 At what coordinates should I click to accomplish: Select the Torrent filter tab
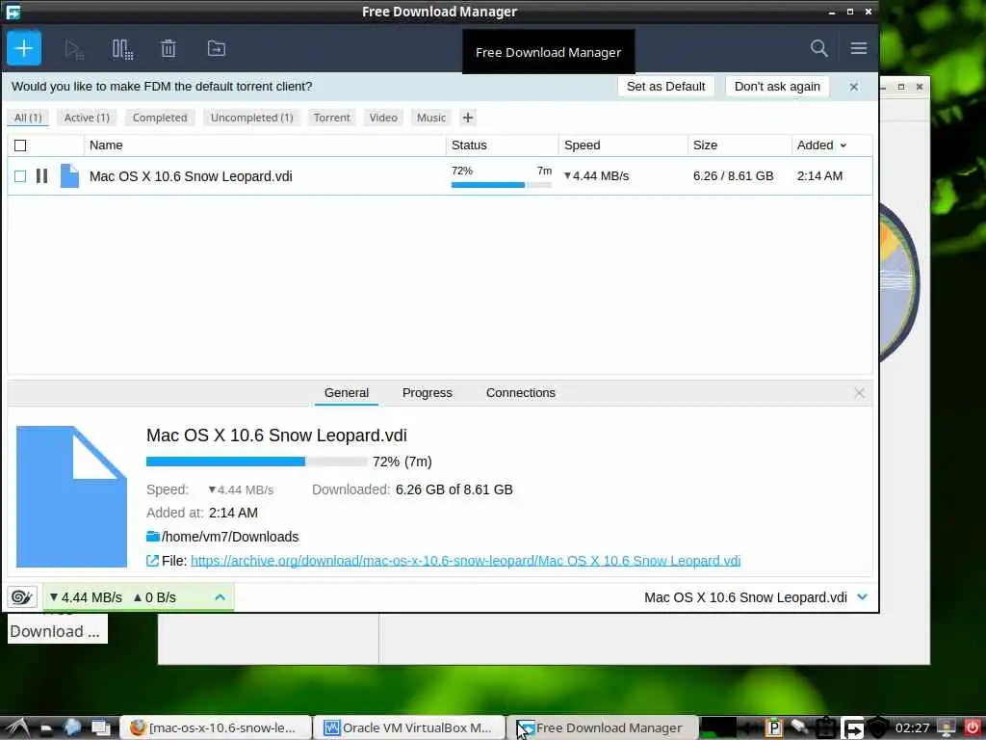(x=331, y=118)
